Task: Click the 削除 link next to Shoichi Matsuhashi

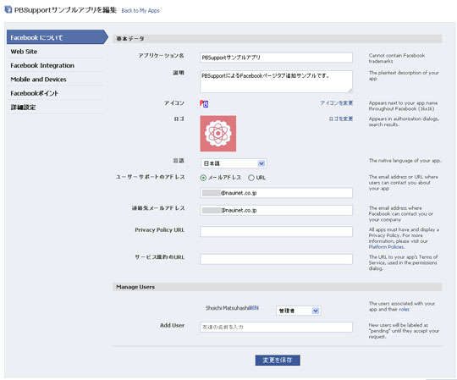Action: [x=253, y=308]
